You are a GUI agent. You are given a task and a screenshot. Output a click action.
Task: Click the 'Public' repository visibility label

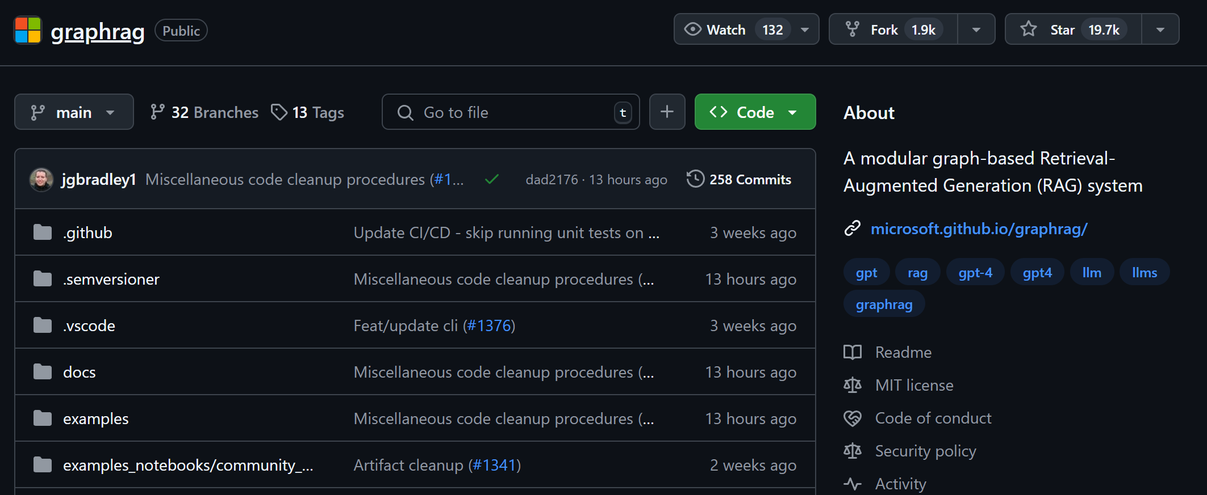pyautogui.click(x=181, y=31)
